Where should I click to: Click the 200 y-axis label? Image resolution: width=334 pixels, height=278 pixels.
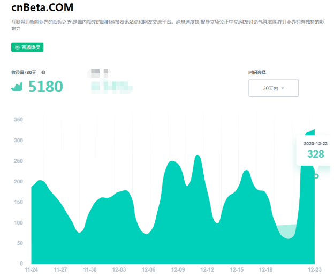(18, 181)
